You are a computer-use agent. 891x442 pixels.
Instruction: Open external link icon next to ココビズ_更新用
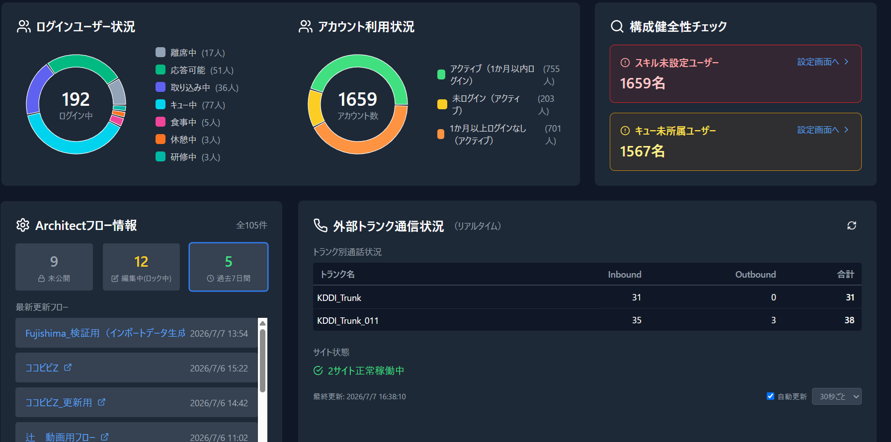click(x=101, y=402)
